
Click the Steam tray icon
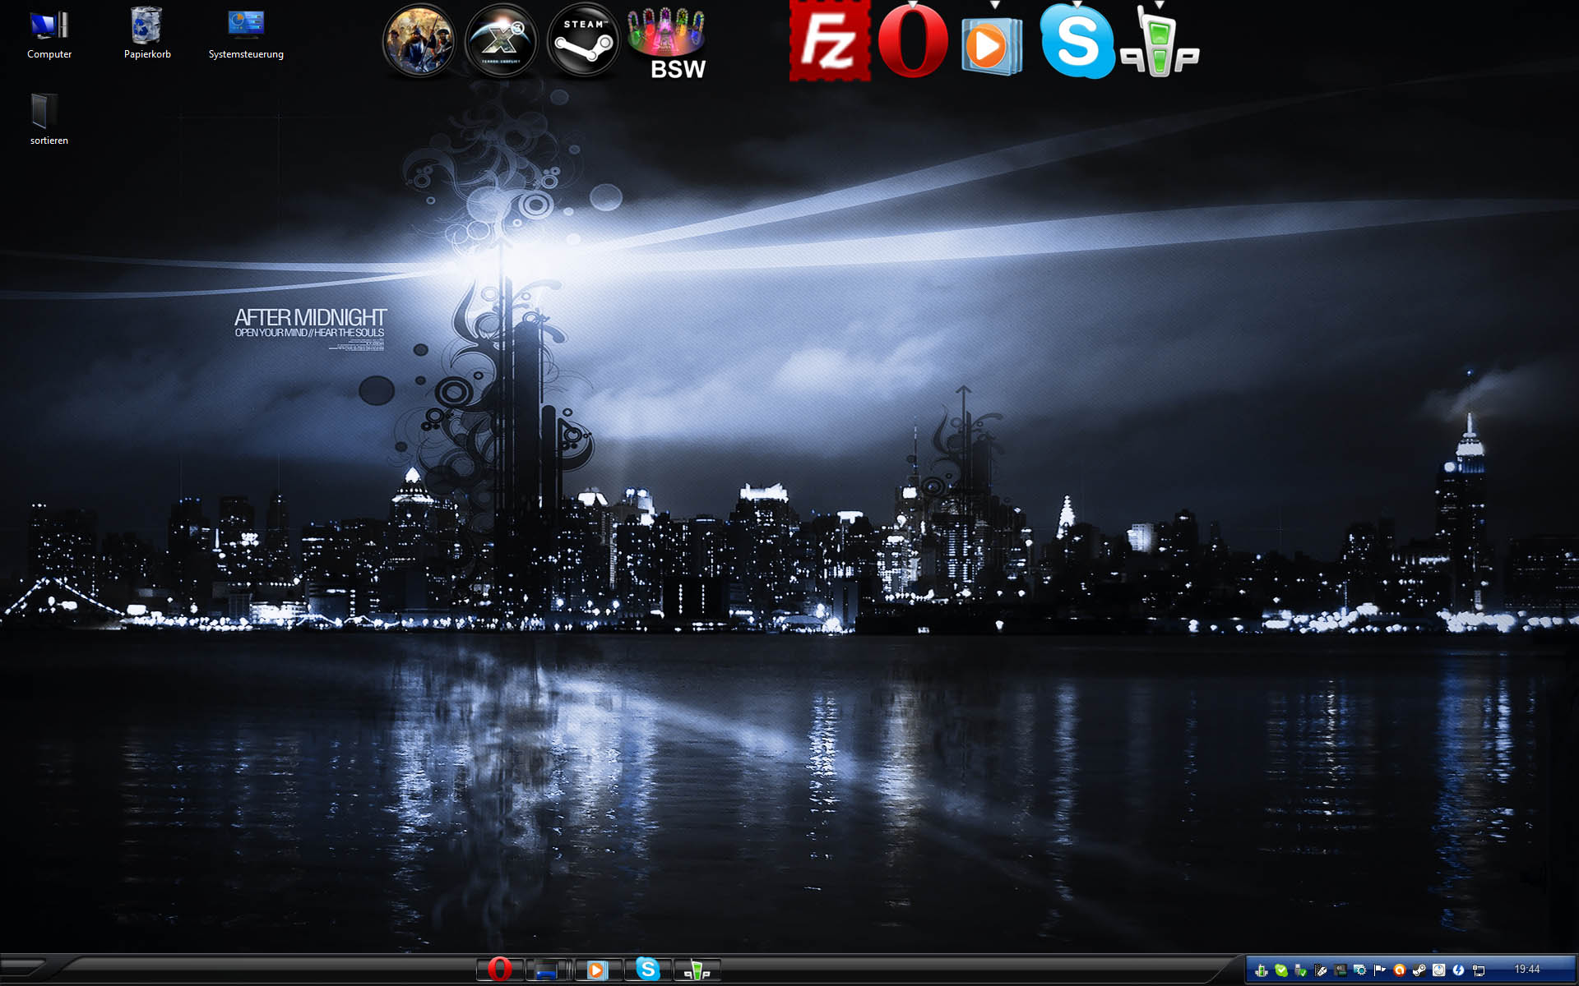1419,970
